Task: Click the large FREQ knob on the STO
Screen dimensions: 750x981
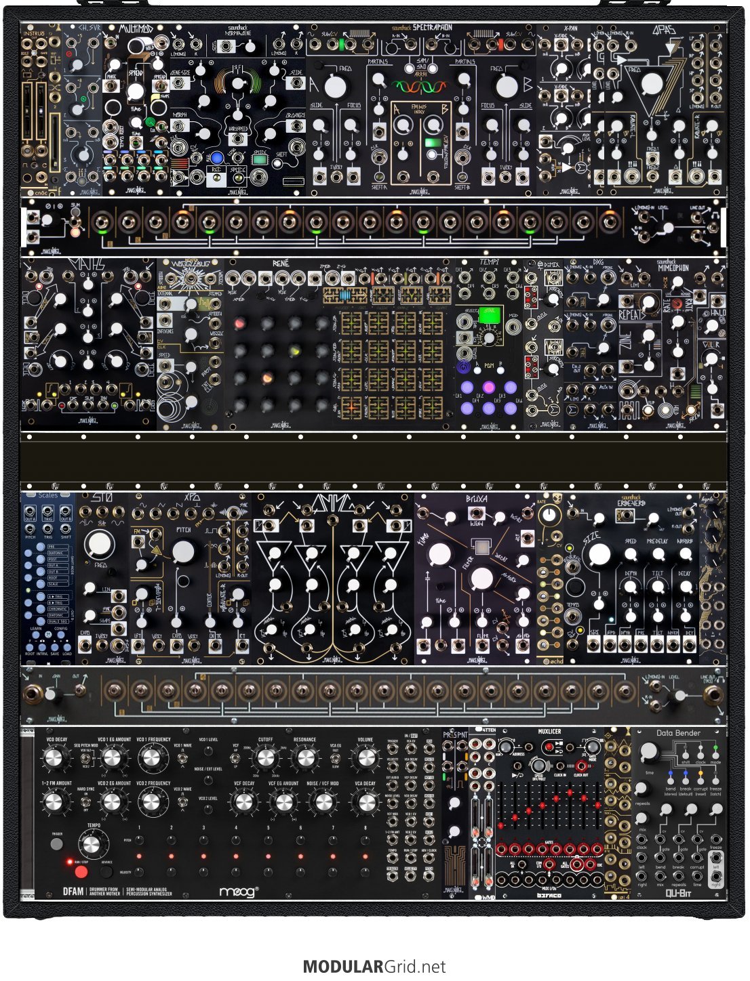Action: coord(100,543)
